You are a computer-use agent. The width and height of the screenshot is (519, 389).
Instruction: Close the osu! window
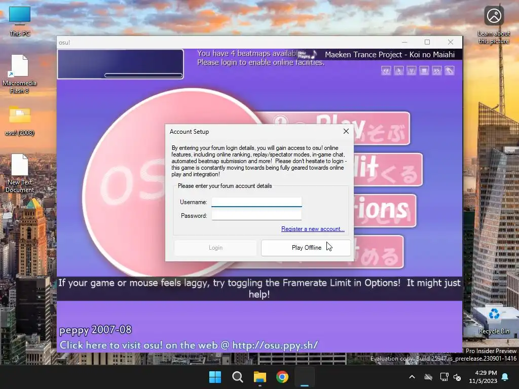(451, 42)
